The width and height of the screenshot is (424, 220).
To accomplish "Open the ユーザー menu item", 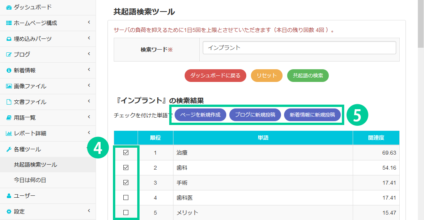I will pyautogui.click(x=24, y=196).
